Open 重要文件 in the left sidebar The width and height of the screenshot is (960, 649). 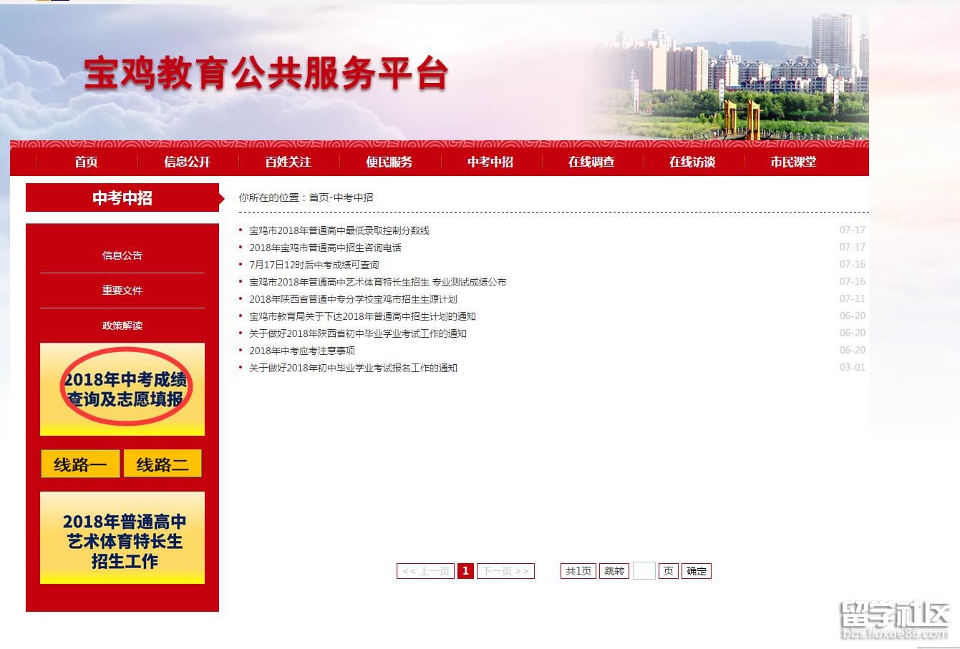click(x=122, y=291)
